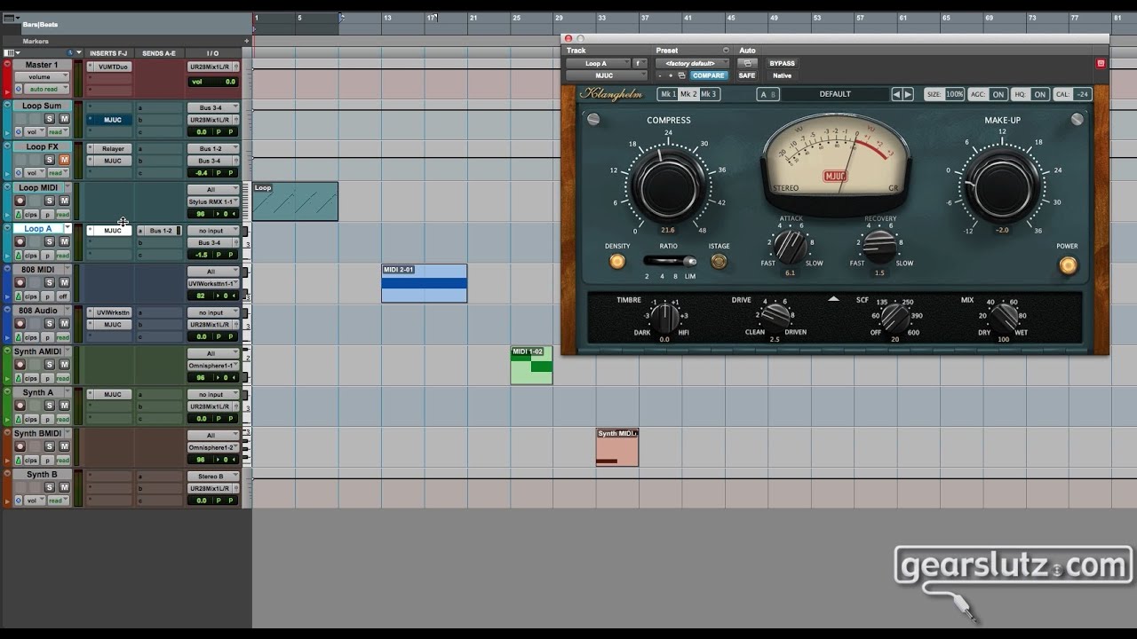Click copy settings icon next to COMPARE

click(x=681, y=75)
